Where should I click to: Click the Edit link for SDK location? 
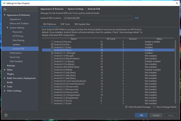tap(137, 18)
